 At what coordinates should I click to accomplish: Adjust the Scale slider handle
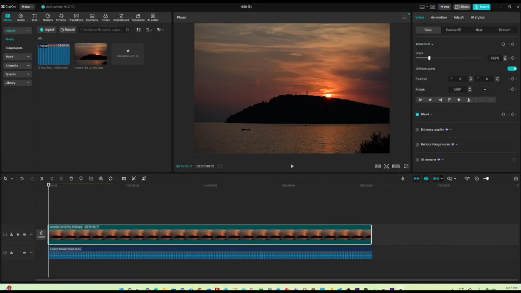point(429,58)
